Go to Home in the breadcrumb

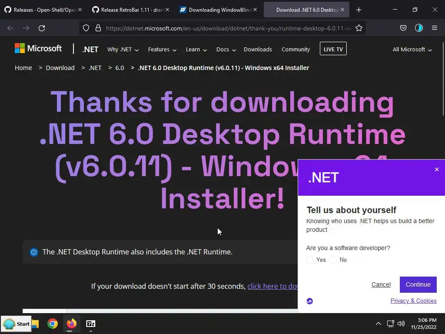coord(23,68)
